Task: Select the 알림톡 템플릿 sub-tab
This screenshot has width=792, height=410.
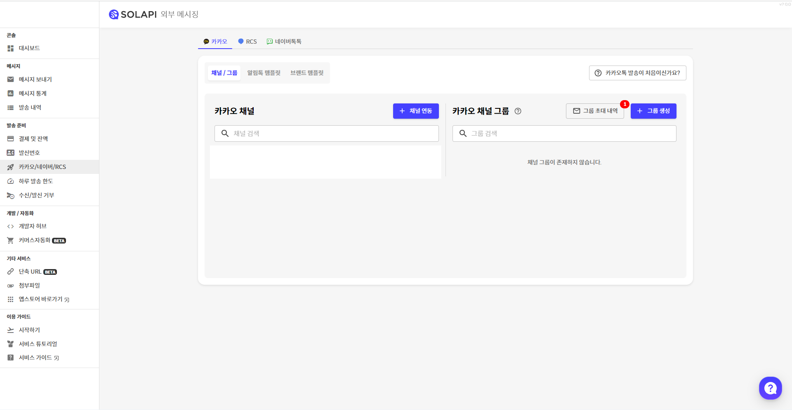Action: pyautogui.click(x=264, y=73)
